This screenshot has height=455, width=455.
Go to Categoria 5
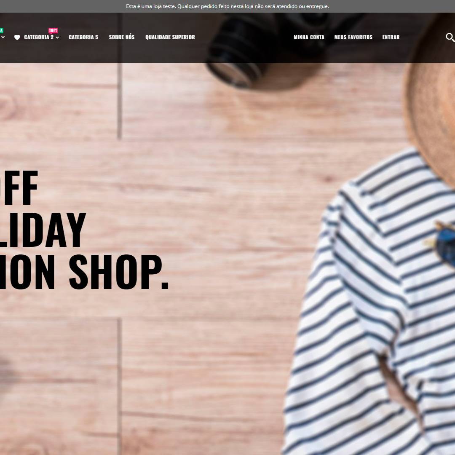[83, 37]
